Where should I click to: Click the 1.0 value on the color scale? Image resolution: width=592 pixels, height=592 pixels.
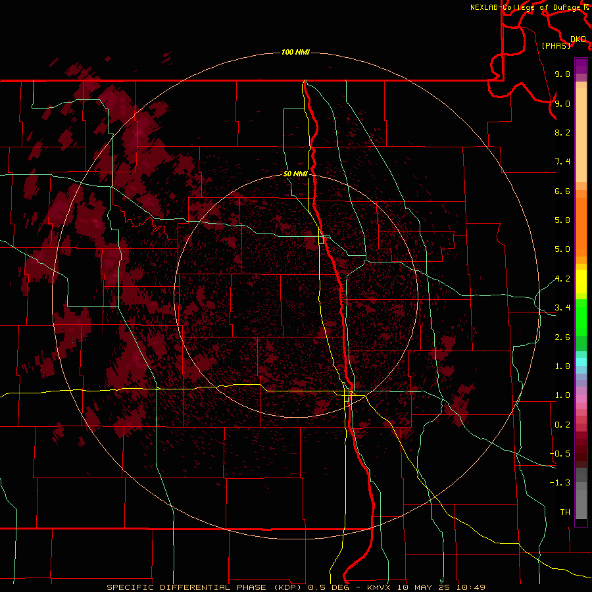point(562,395)
